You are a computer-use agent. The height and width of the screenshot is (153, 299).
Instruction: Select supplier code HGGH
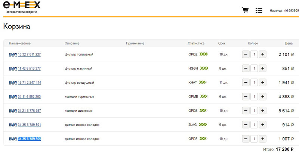(x=193, y=68)
